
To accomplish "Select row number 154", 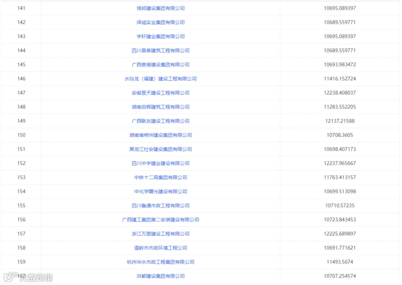I will point(21,192).
